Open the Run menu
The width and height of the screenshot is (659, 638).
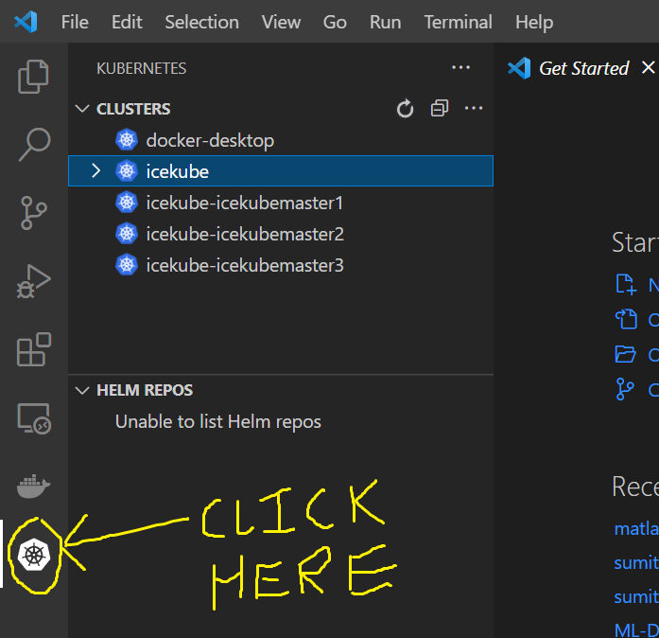click(x=385, y=22)
